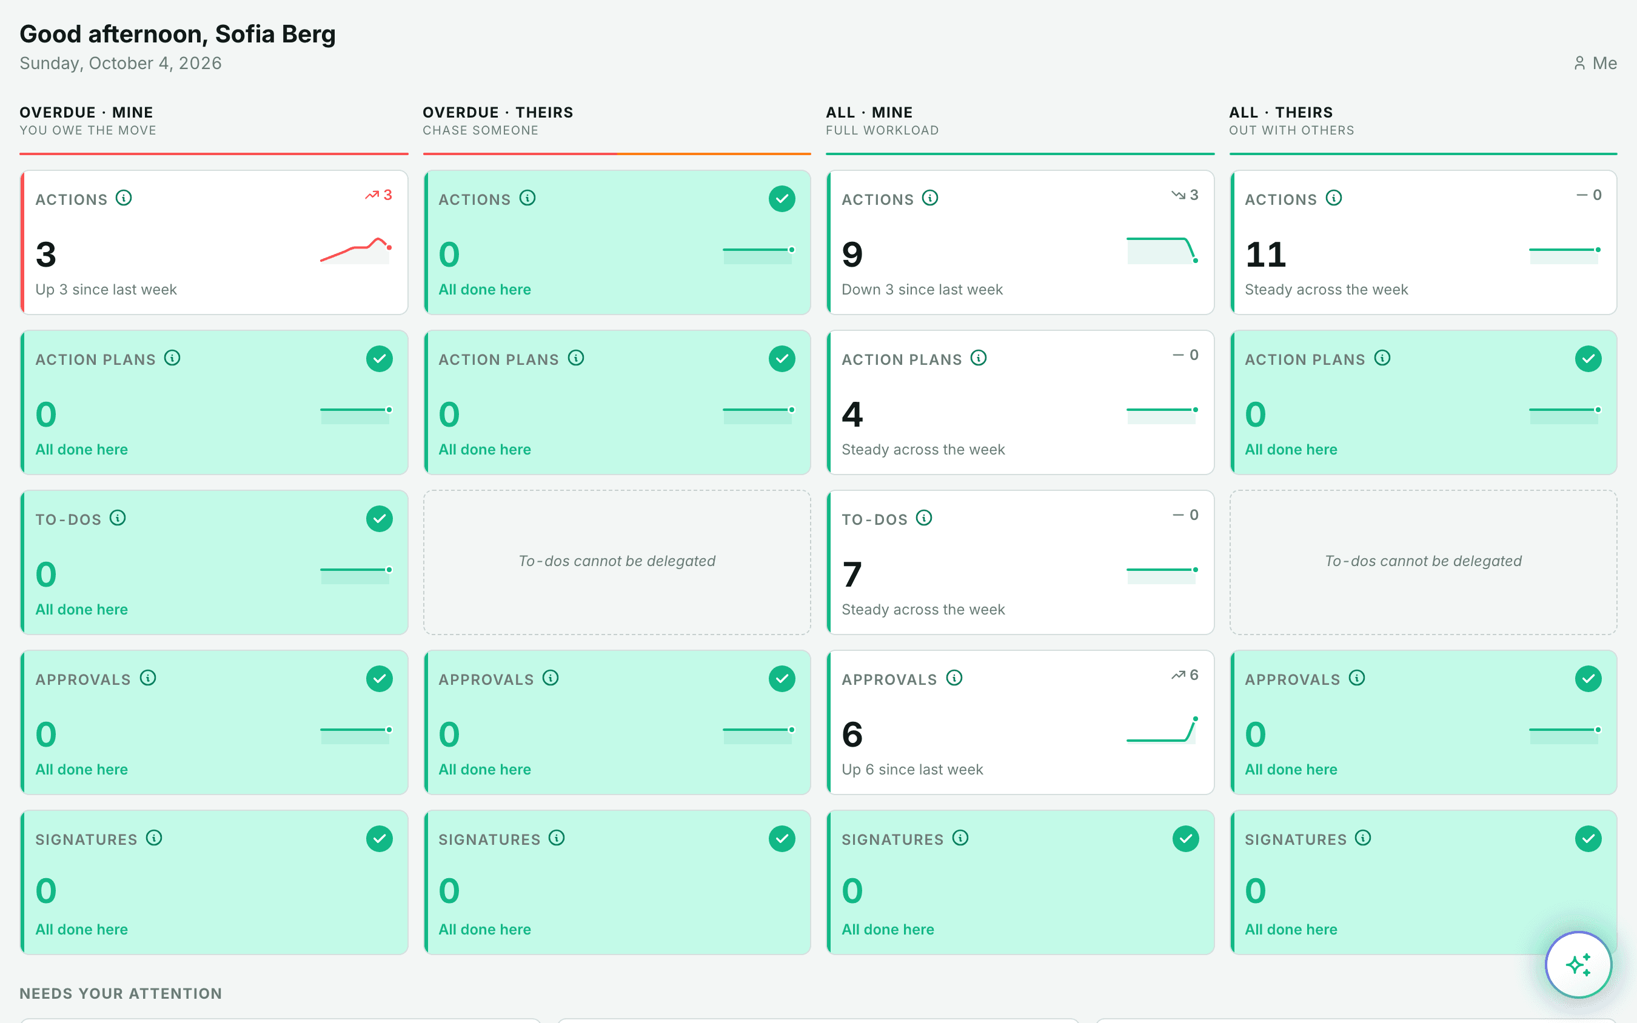Click the All · Mine column header

(869, 112)
